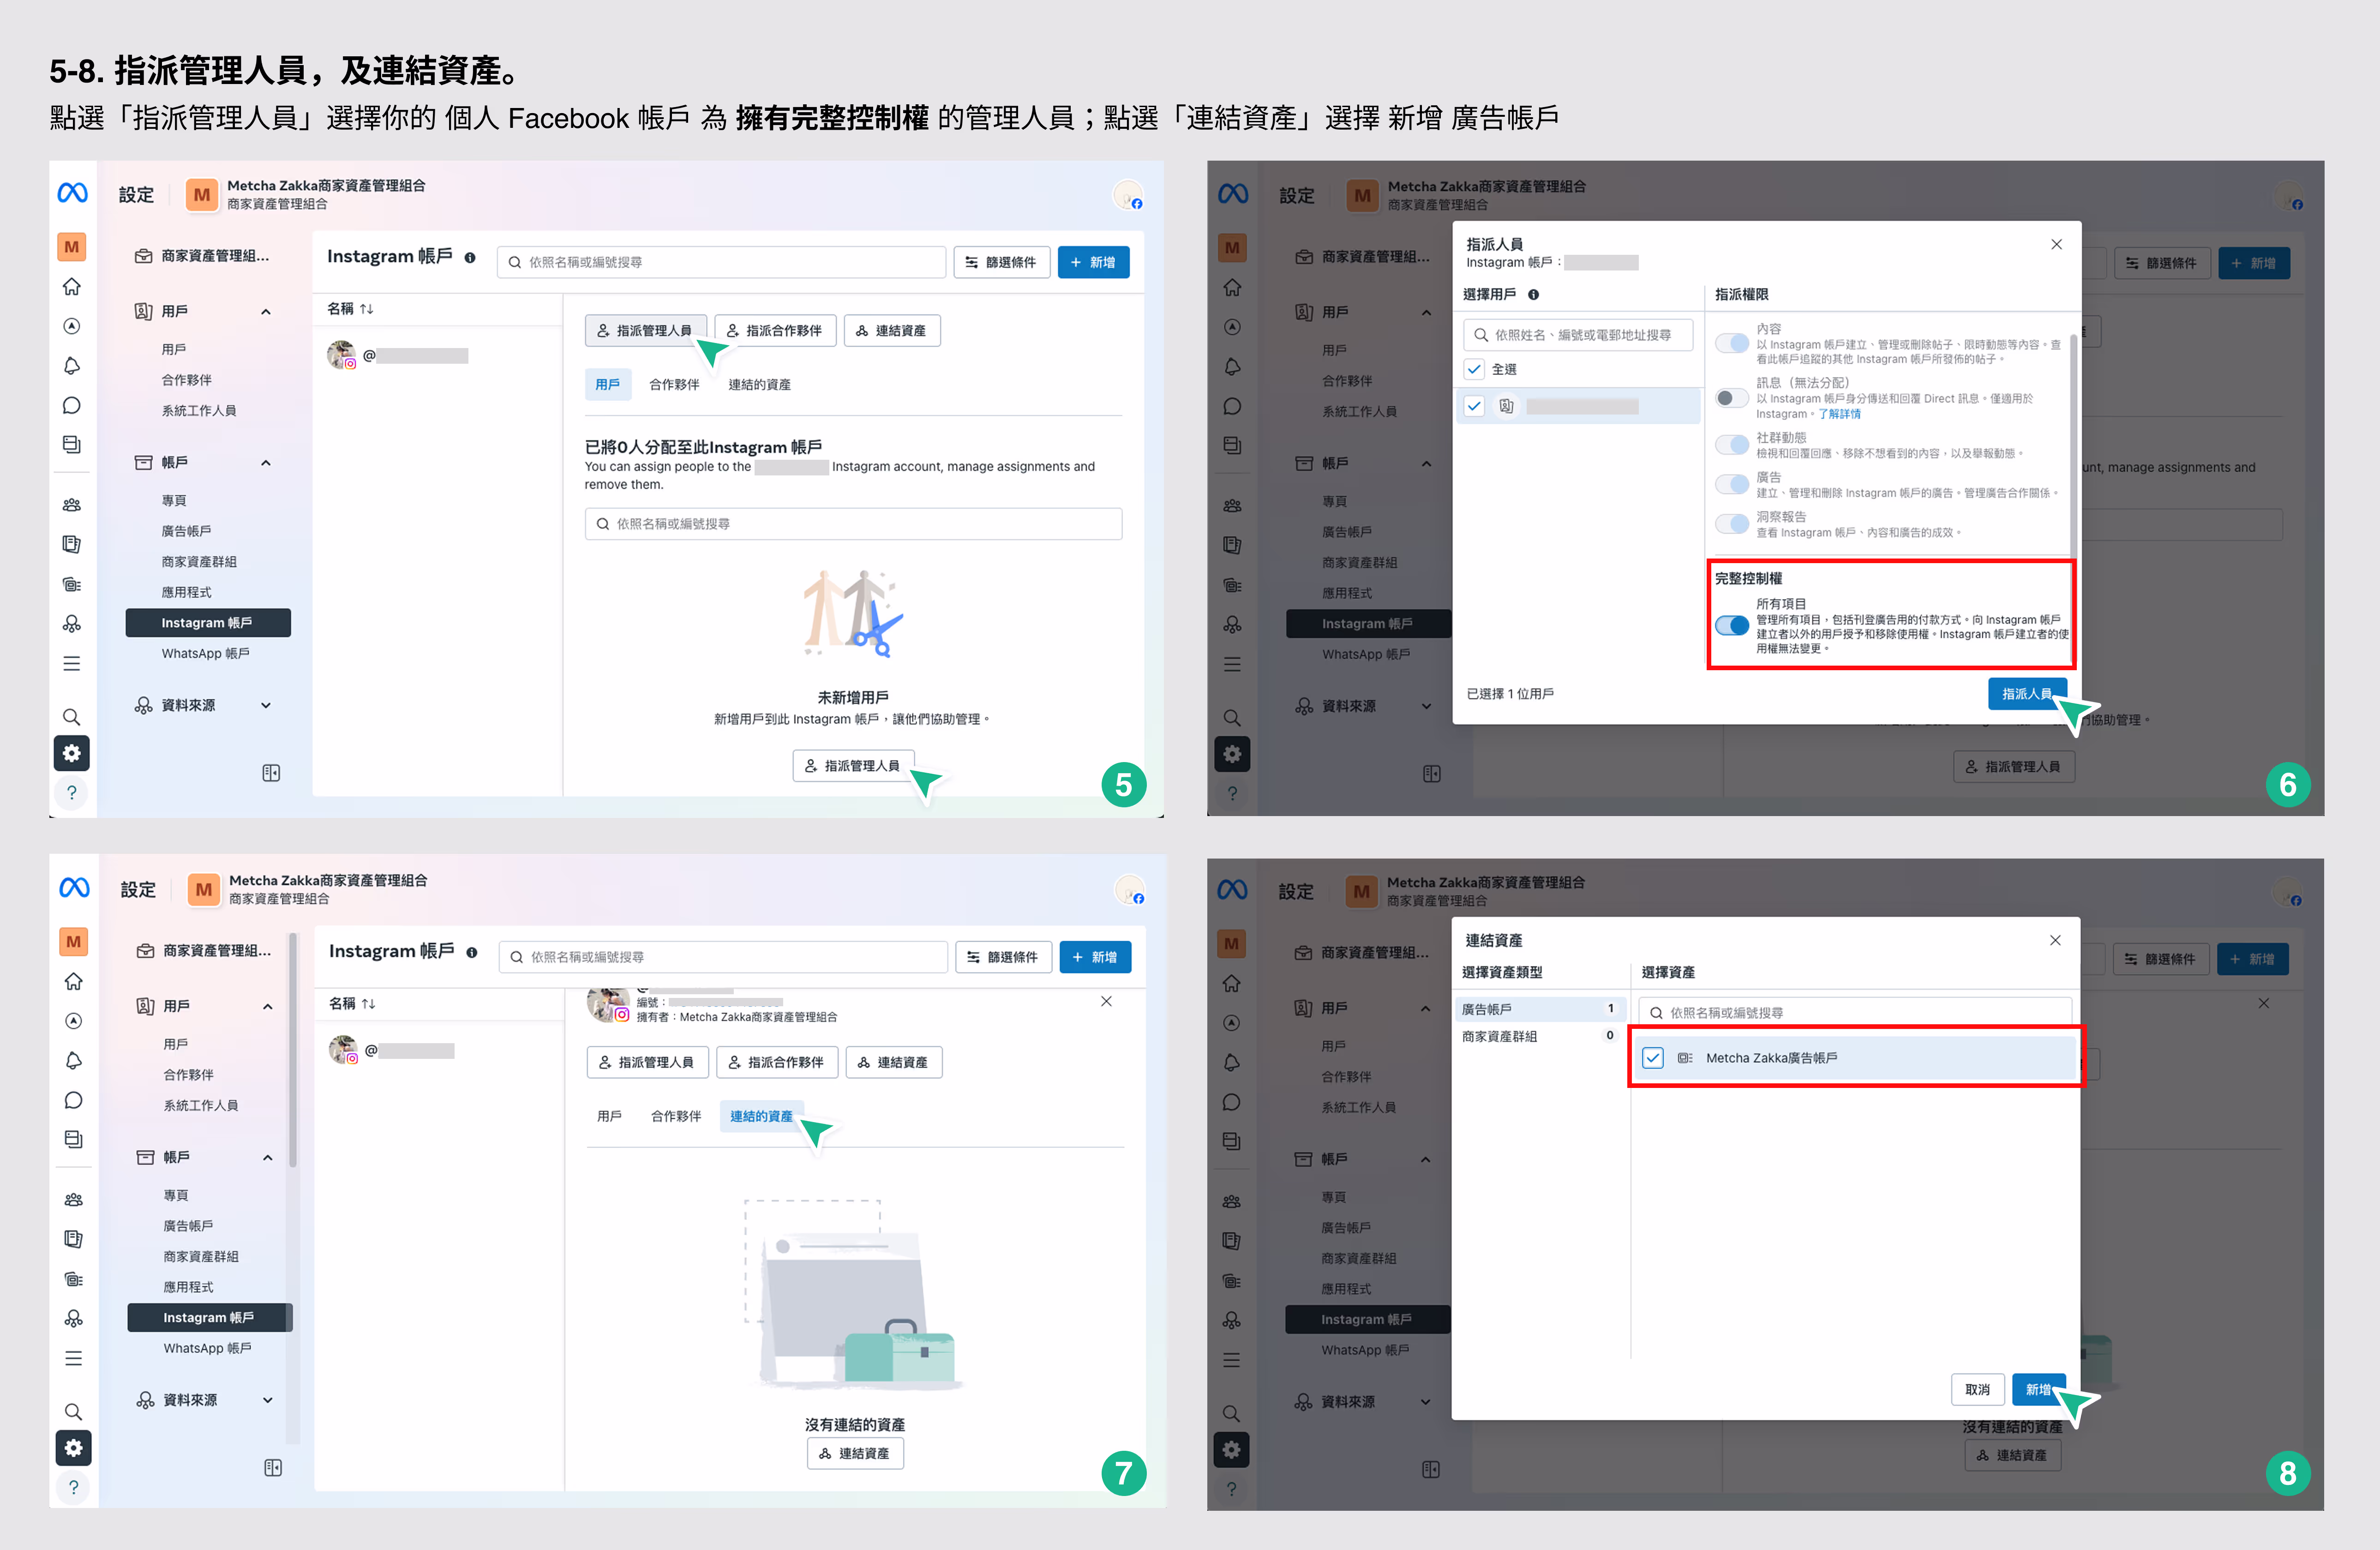The width and height of the screenshot is (2380, 1550).
Task: Open the help question mark icon in step 5
Action: (x=72, y=793)
